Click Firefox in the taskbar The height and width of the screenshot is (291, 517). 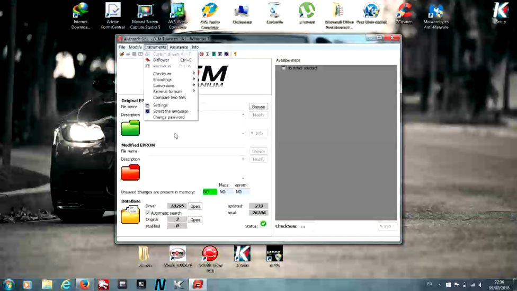click(85, 285)
